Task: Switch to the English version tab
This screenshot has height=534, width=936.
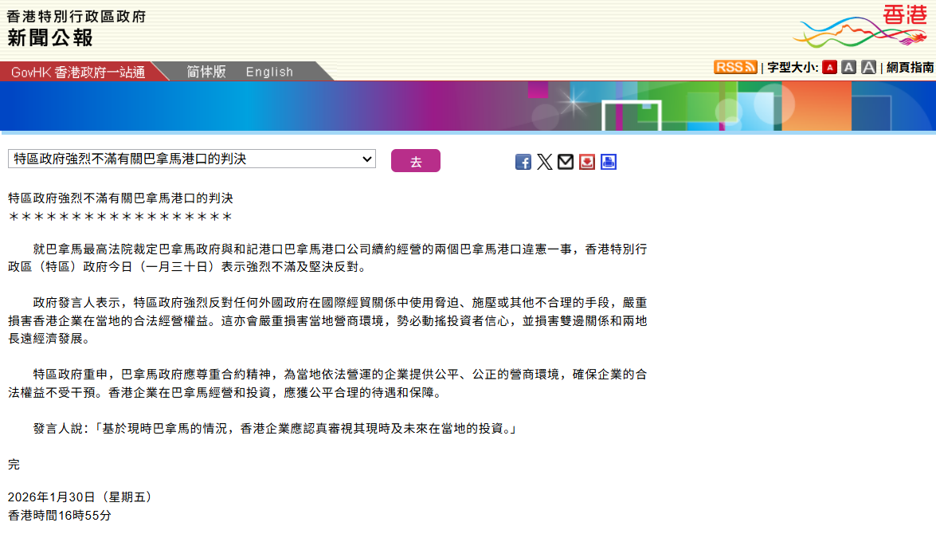Action: (x=269, y=72)
